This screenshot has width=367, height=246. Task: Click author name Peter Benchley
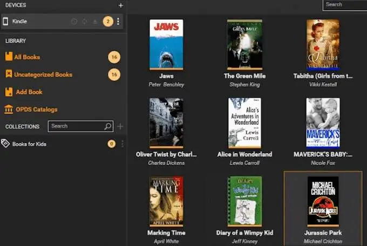(x=166, y=85)
